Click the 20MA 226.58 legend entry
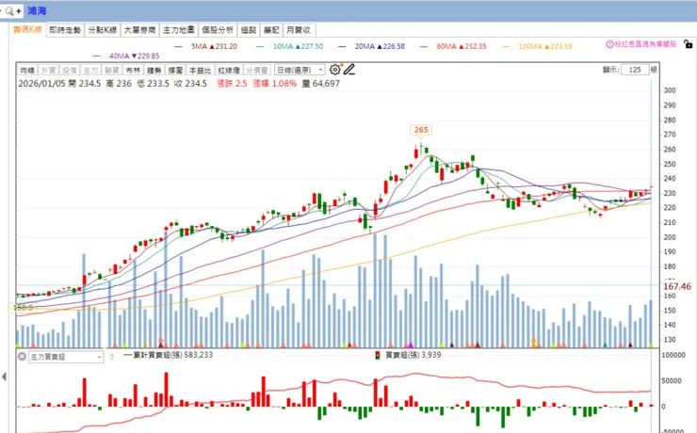This screenshot has height=433, width=697. click(372, 46)
